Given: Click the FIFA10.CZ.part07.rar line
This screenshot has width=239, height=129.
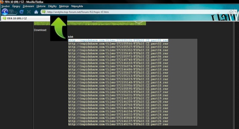Looking at the screenshot, I should [118, 60].
